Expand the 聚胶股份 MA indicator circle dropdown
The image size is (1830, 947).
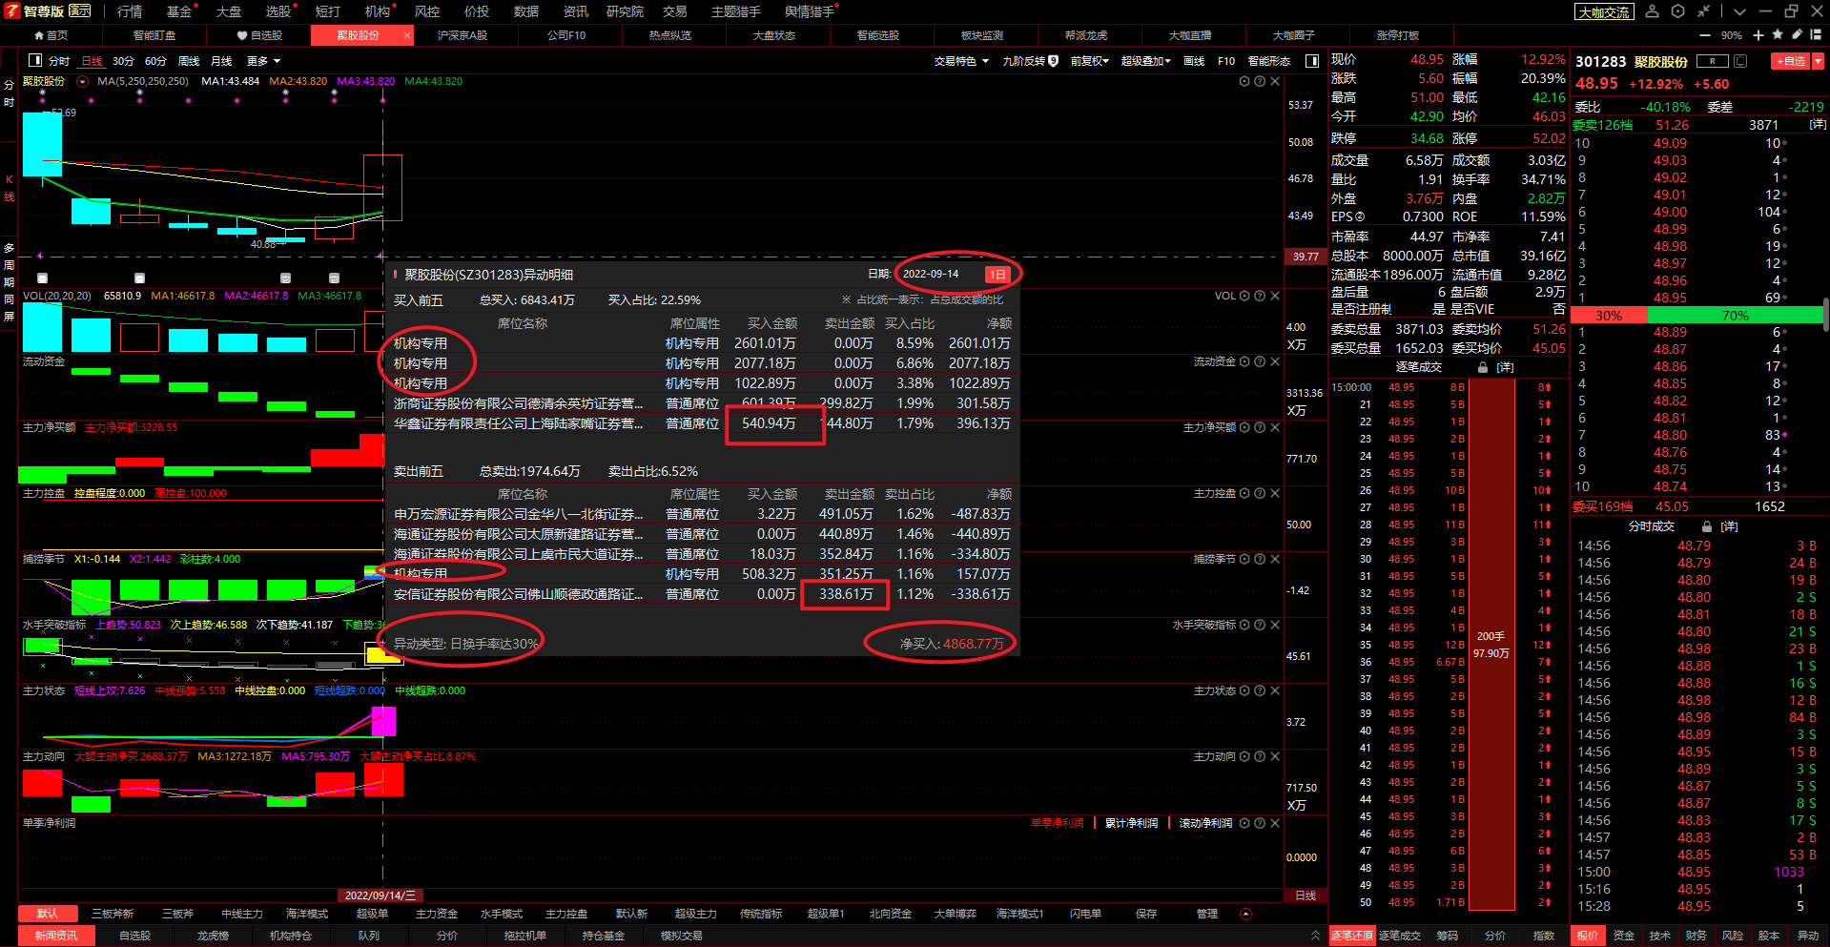tap(82, 82)
